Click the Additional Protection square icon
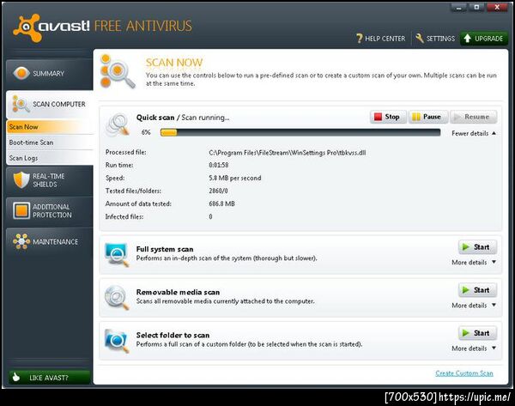The image size is (515, 406). pyautogui.click(x=21, y=210)
